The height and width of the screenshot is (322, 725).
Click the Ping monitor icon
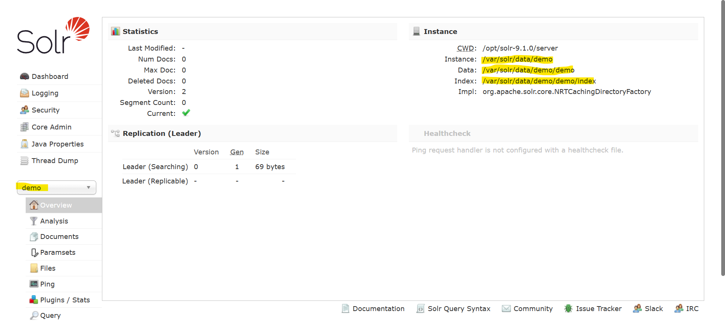(34, 284)
